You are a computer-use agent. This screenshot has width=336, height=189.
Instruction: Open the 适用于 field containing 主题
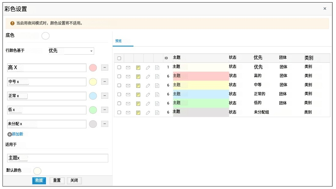tap(58, 158)
